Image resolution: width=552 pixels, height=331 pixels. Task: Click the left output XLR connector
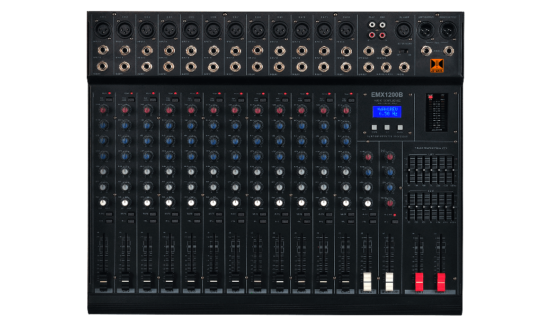click(x=425, y=30)
